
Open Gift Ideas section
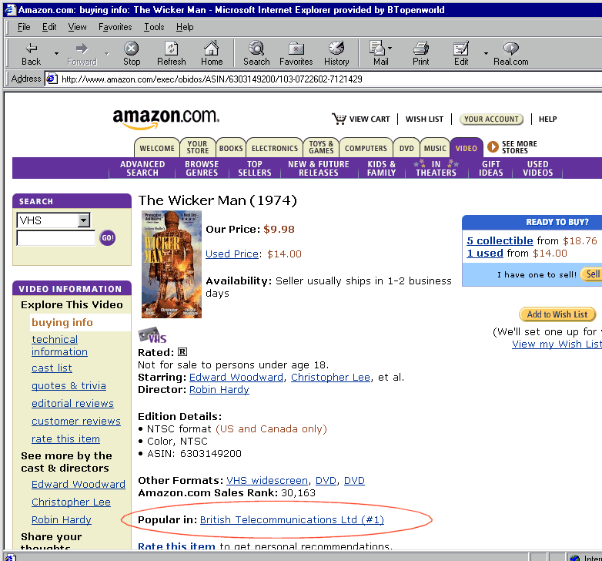pos(490,168)
